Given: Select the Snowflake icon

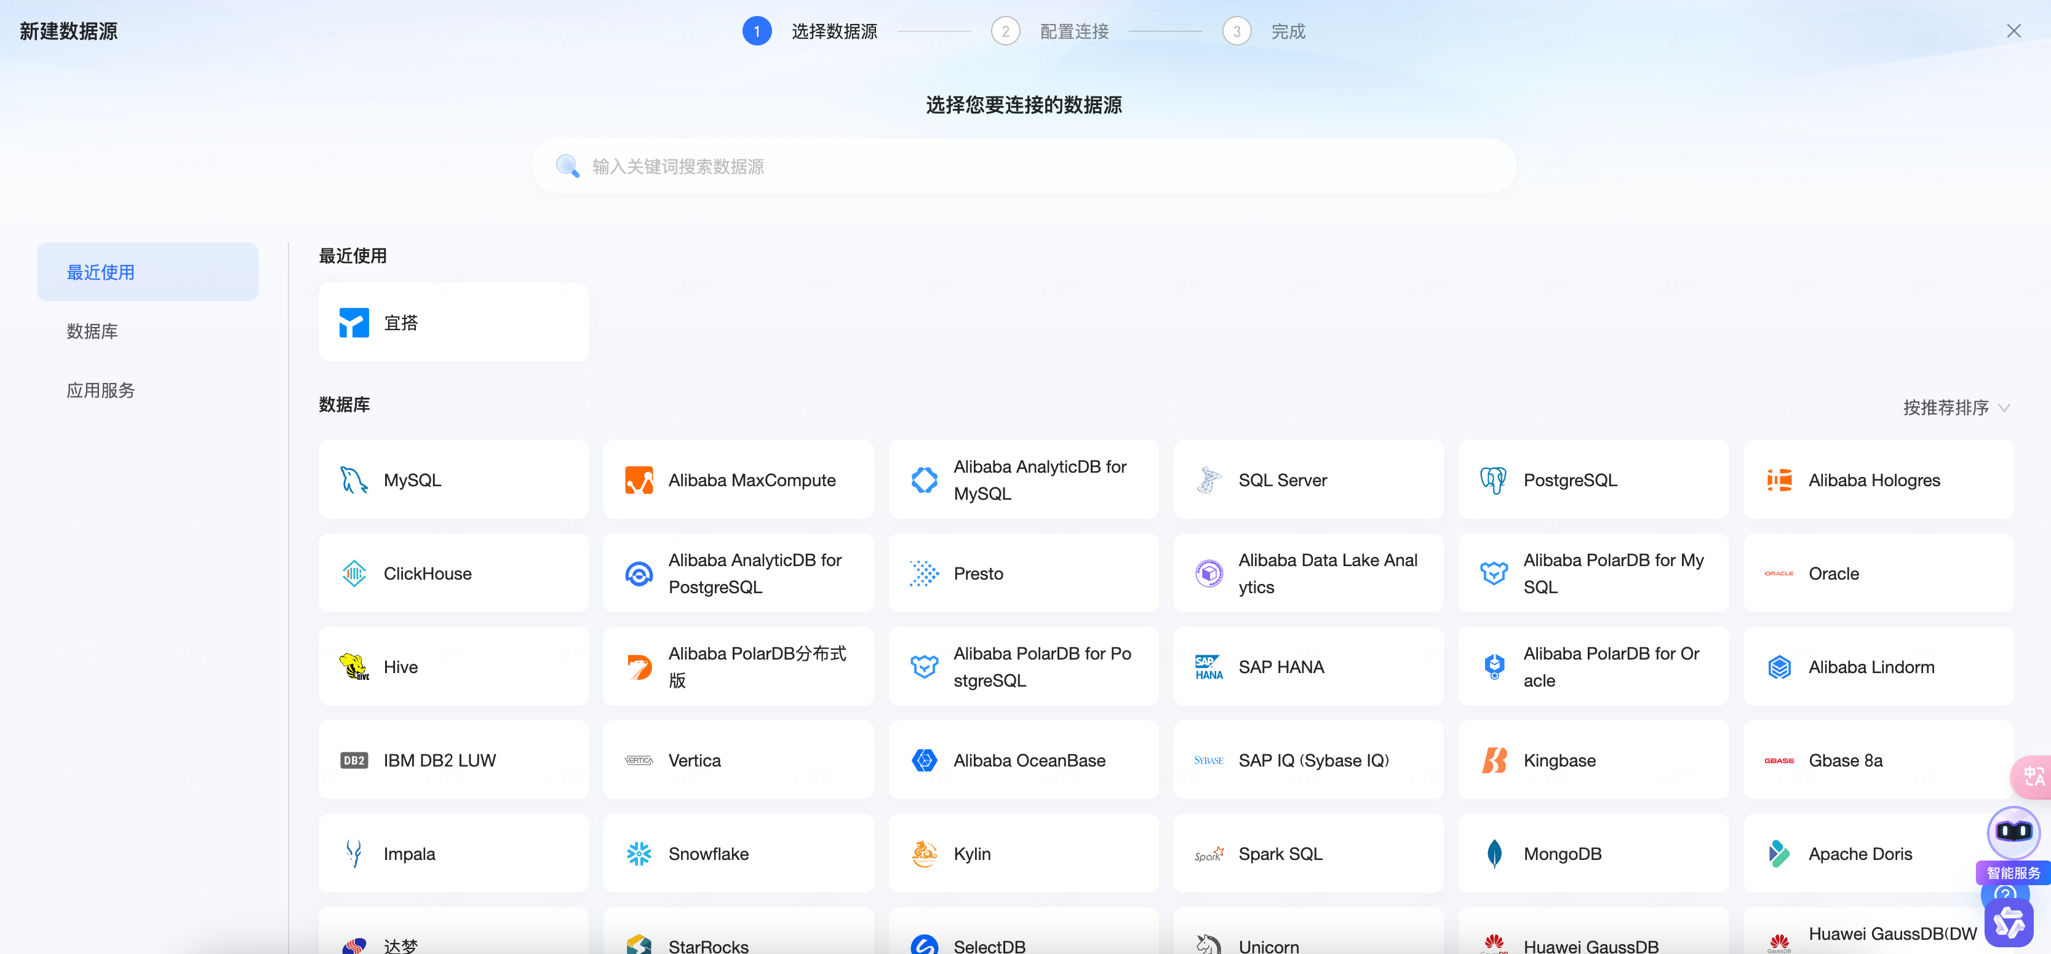Looking at the screenshot, I should tap(639, 853).
